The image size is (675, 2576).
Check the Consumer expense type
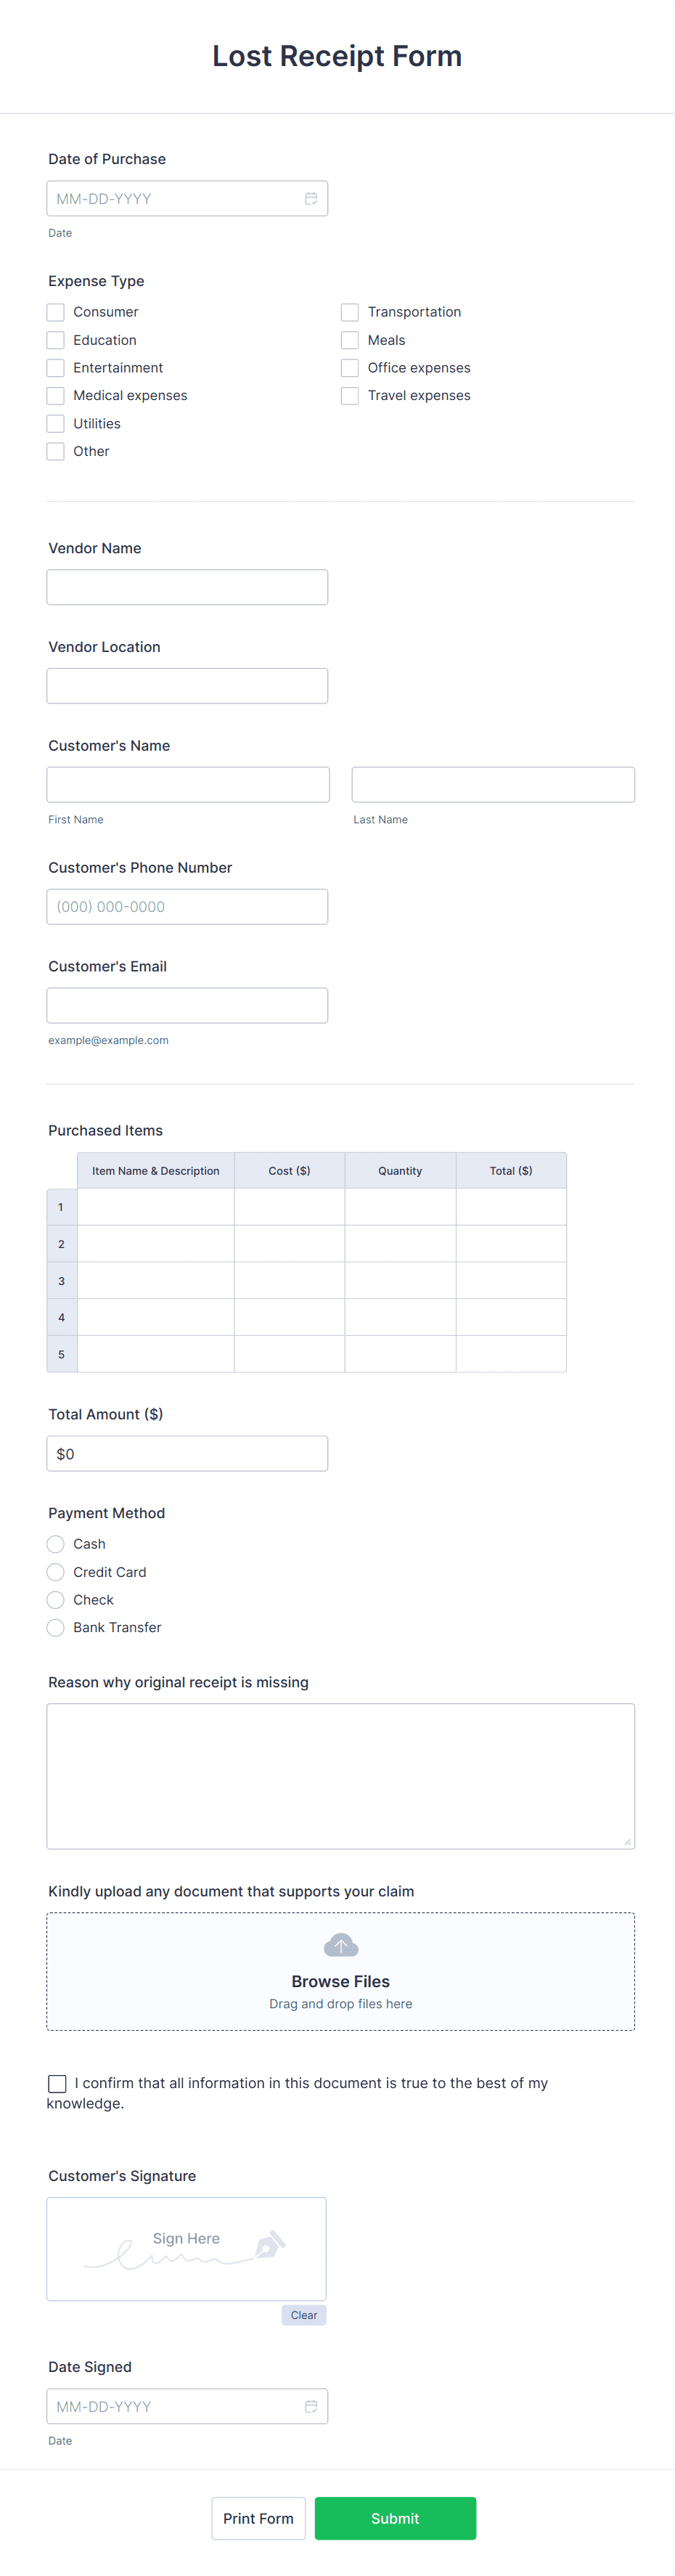pos(55,312)
